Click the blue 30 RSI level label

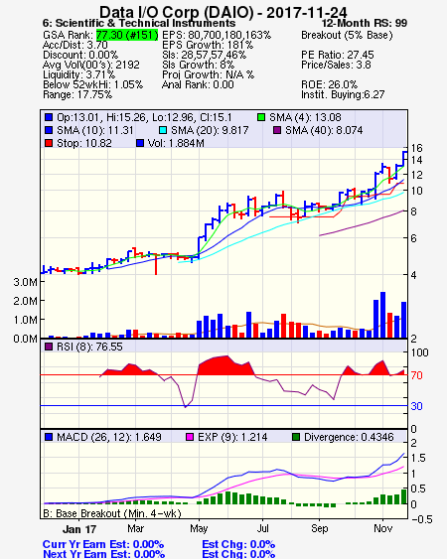(x=416, y=406)
